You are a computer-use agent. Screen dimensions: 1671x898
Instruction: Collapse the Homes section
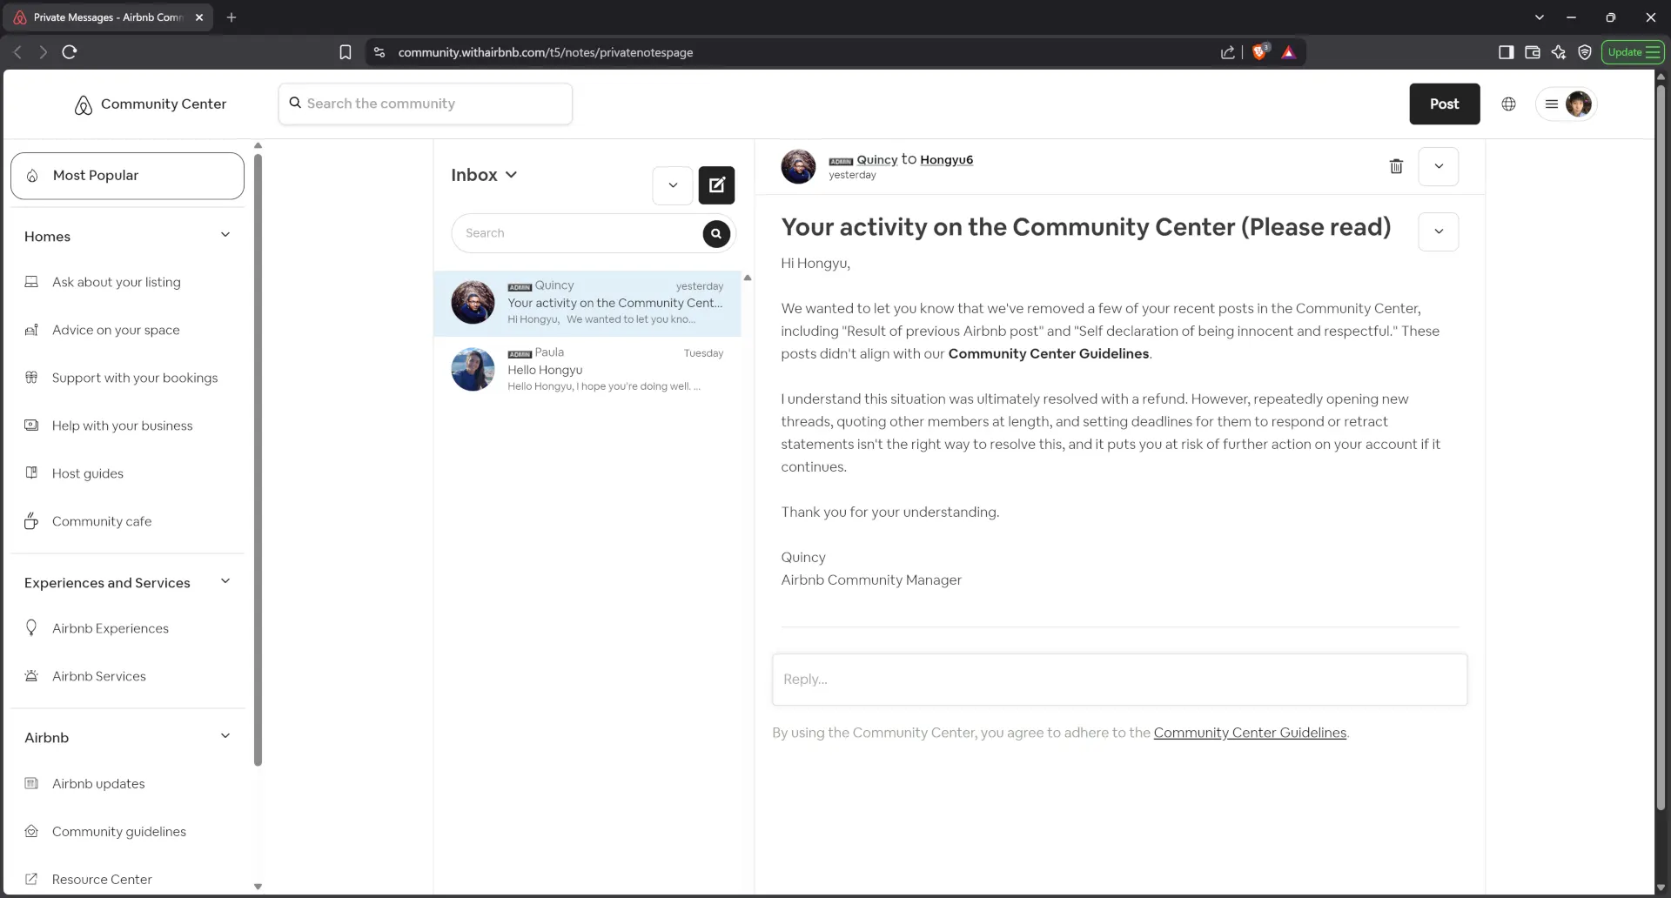(x=225, y=235)
